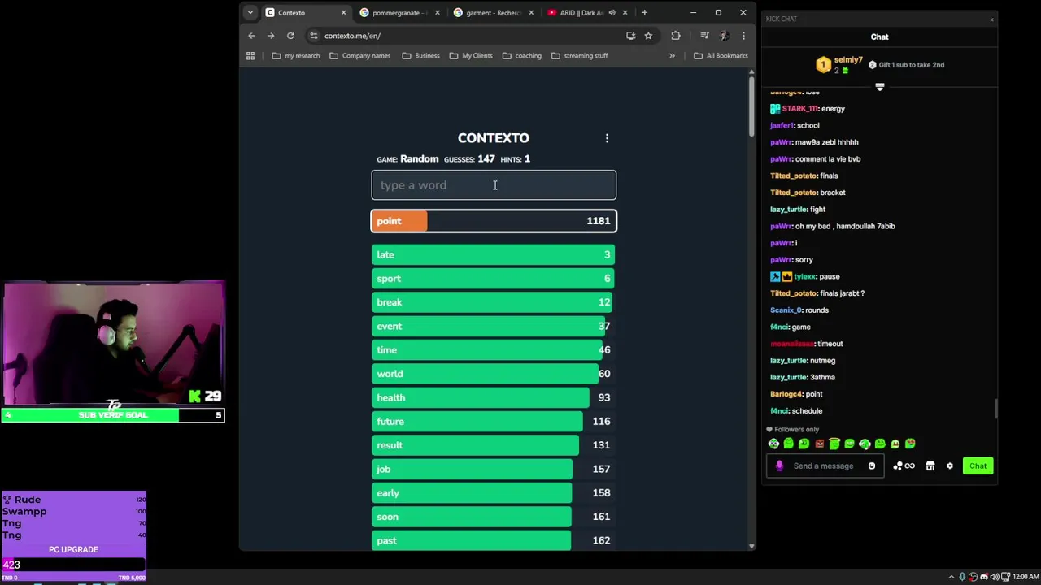Click the selmiy7 top gifter name
Viewport: 1041px width, 585px height.
(848, 60)
